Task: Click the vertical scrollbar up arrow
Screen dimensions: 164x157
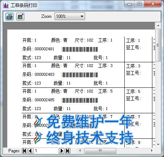Action: [158, 25]
